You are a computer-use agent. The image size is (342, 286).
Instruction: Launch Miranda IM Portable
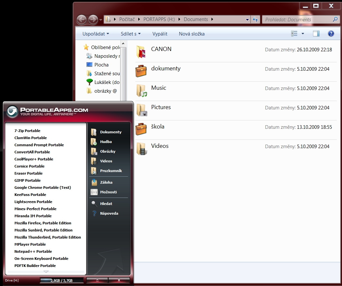33,216
